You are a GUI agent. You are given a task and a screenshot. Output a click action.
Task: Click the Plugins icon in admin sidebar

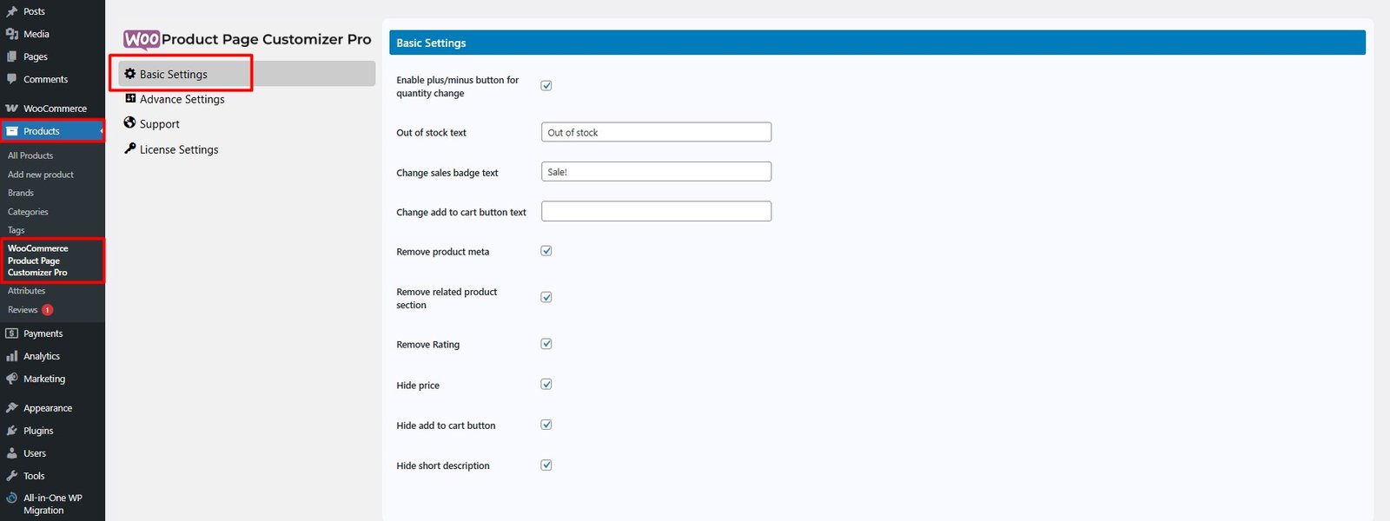(x=11, y=431)
